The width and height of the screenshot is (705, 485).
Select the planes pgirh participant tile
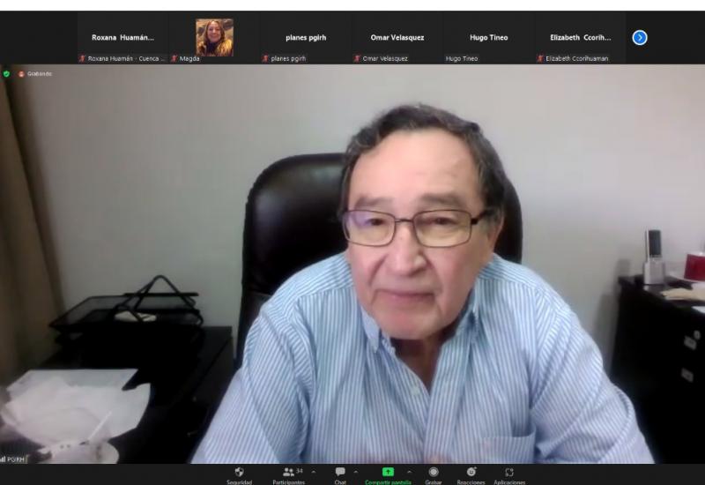coord(306,38)
